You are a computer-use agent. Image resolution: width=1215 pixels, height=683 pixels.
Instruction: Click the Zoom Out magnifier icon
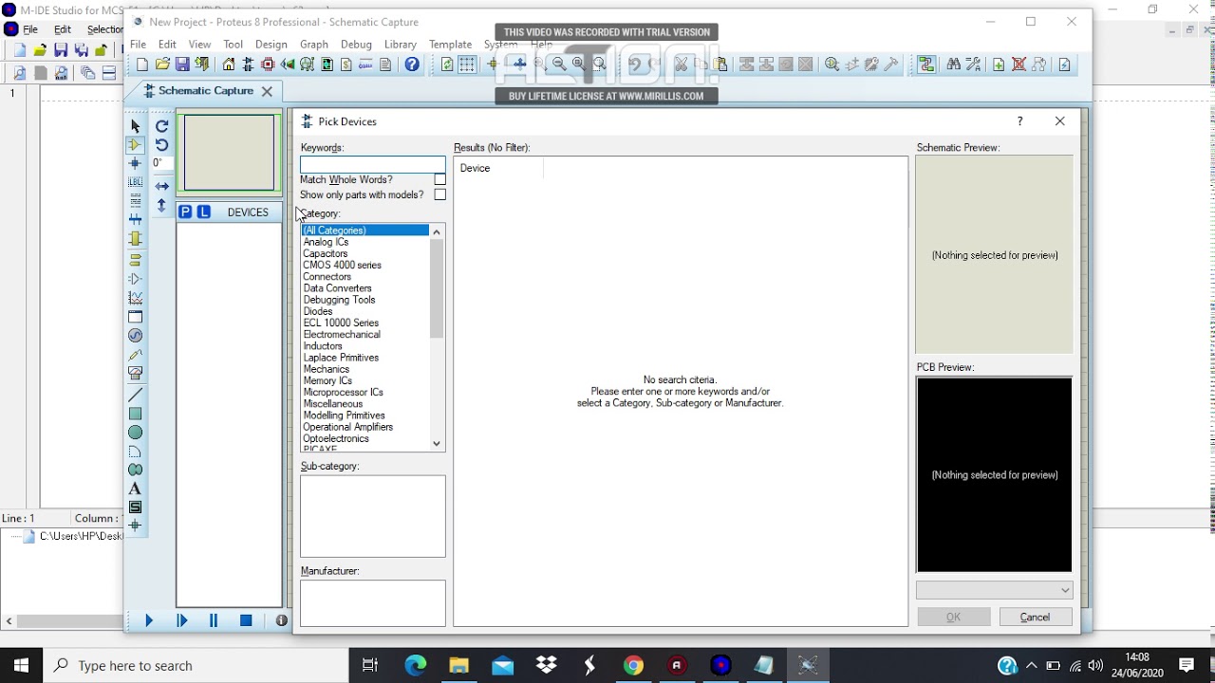click(x=559, y=65)
